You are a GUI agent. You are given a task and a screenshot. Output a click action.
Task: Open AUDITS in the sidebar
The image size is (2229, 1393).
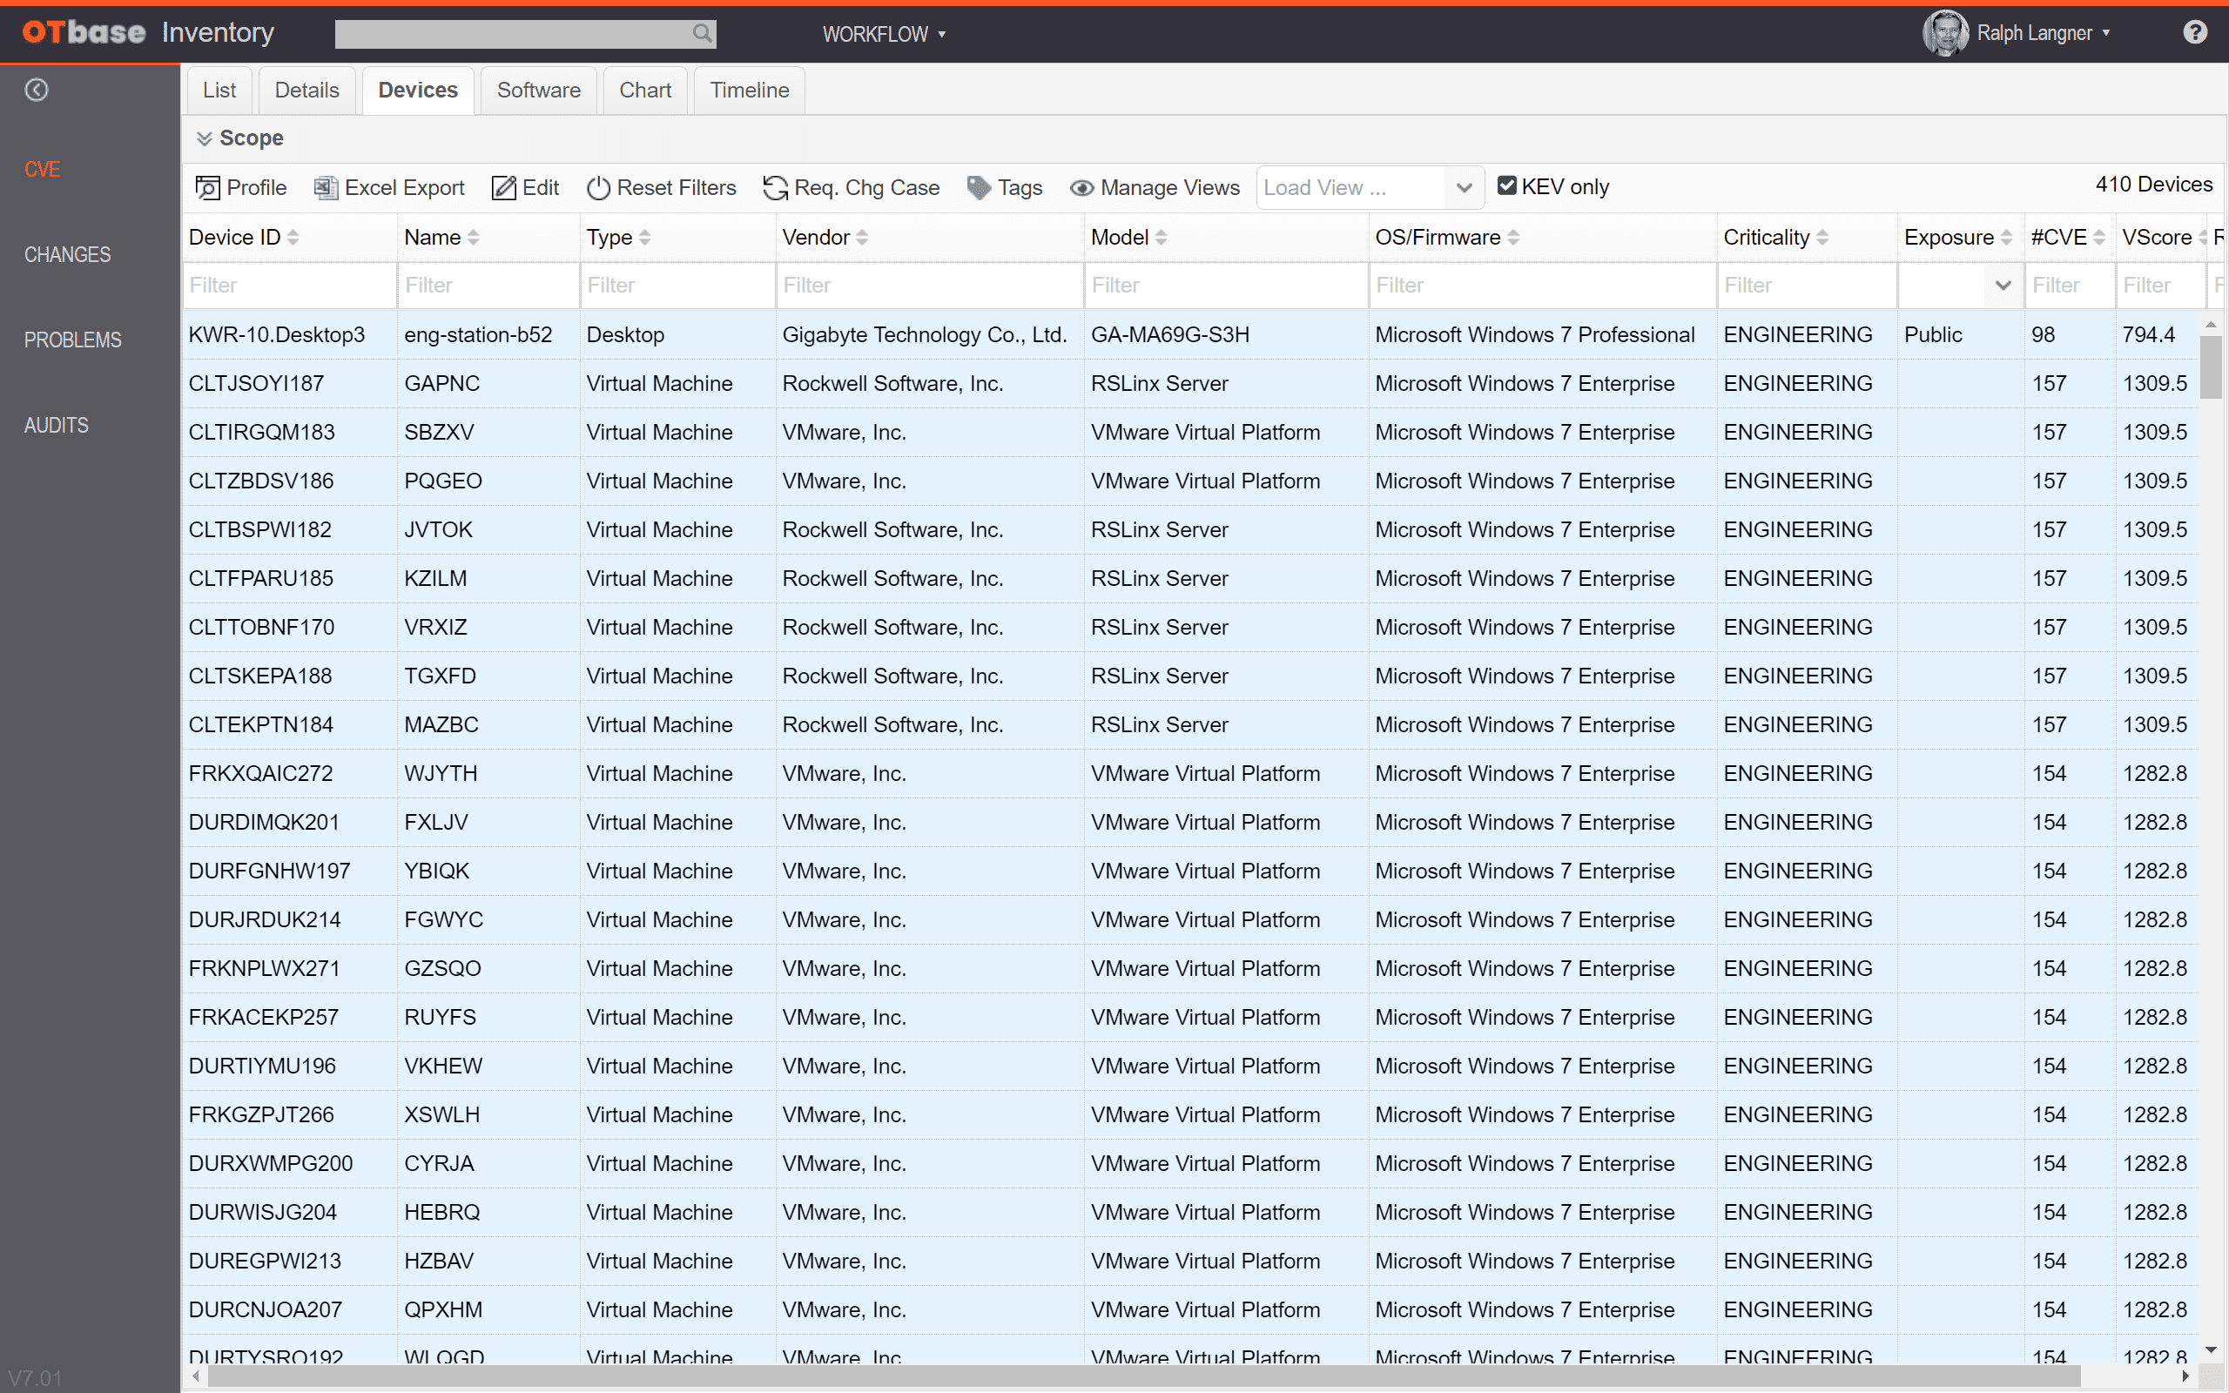(x=57, y=426)
